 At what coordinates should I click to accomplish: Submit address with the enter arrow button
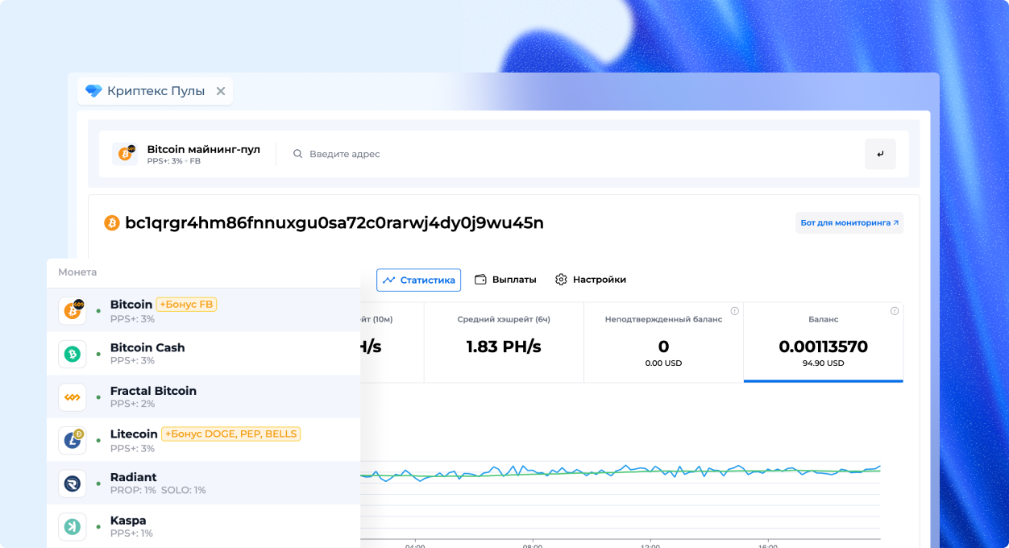click(x=880, y=154)
